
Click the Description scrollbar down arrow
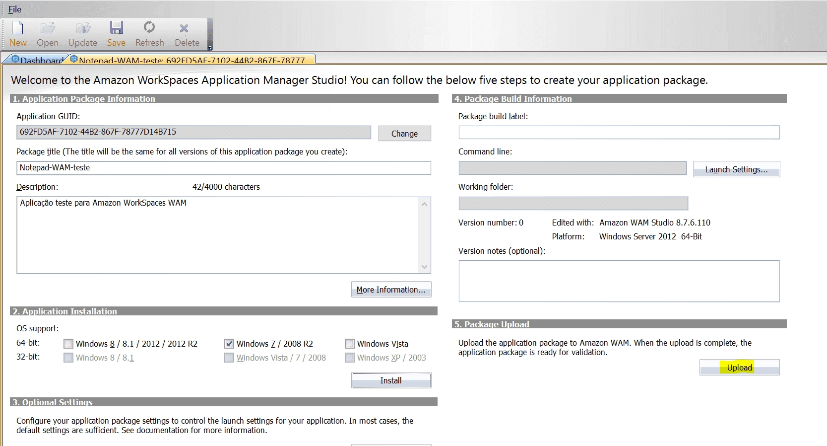pos(424,267)
